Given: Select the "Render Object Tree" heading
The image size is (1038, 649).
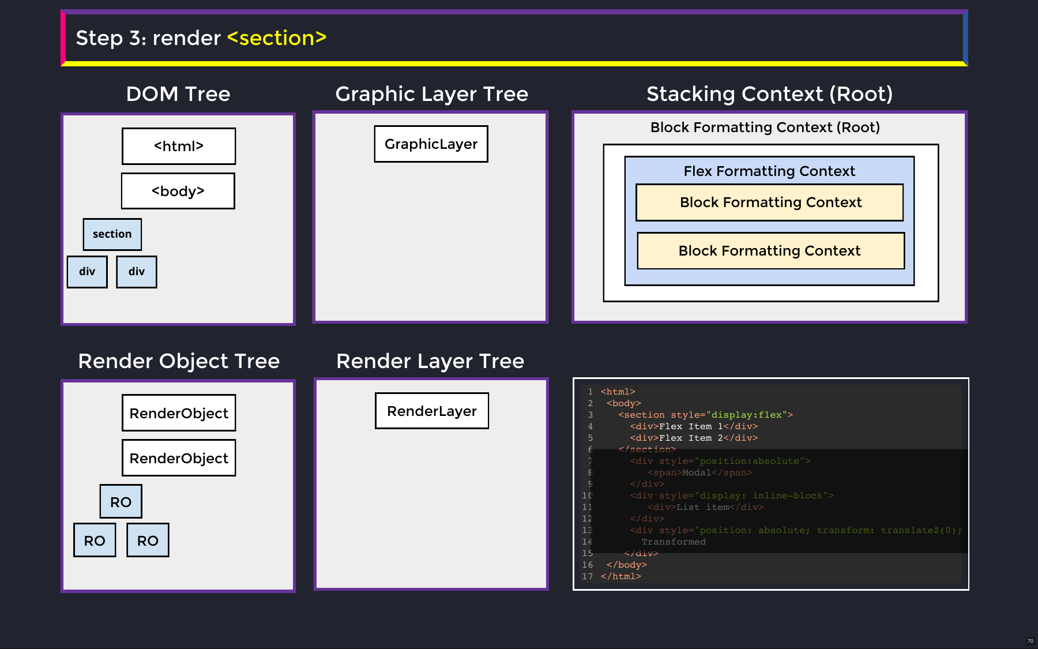Looking at the screenshot, I should point(179,361).
